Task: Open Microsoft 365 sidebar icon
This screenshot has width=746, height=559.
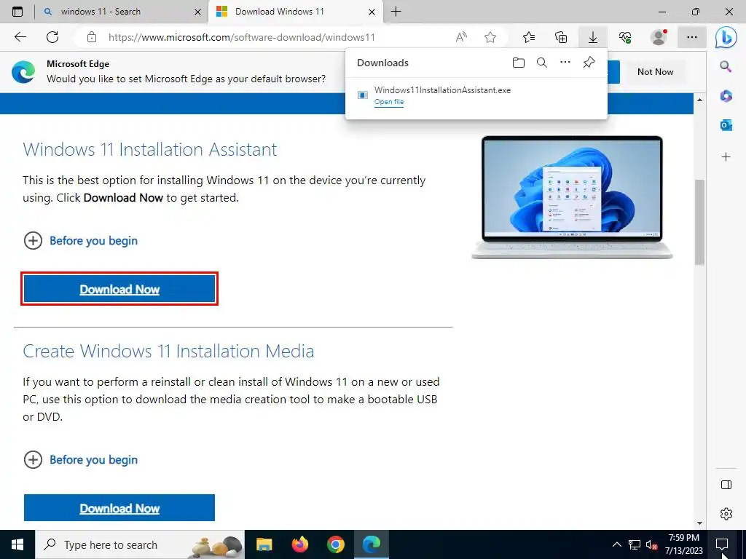Action: pyautogui.click(x=726, y=96)
